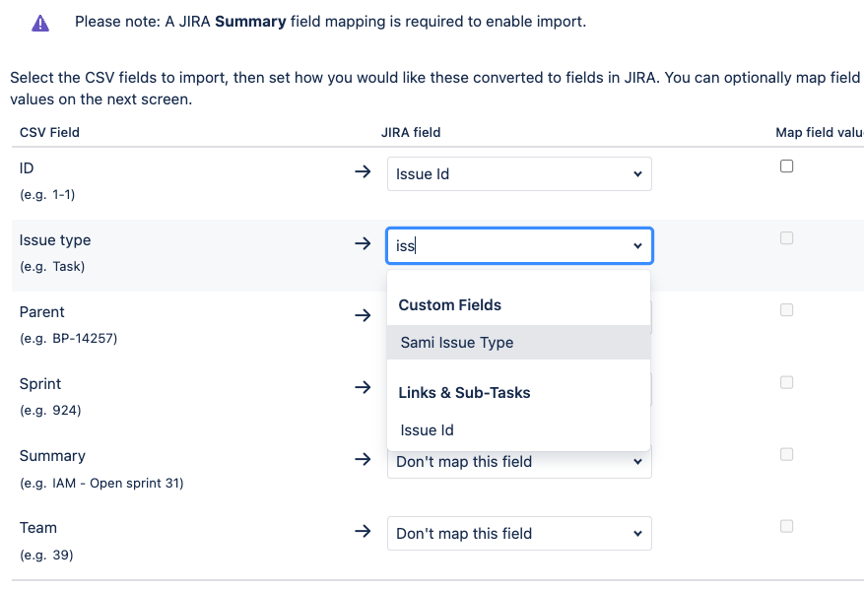The image size is (864, 590).
Task: Click the 'Issue type' CSV field label
Action: [55, 240]
